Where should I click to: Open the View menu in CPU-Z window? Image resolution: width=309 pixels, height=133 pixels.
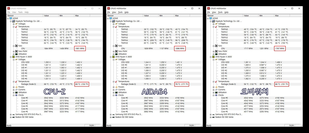click(x=14, y=12)
